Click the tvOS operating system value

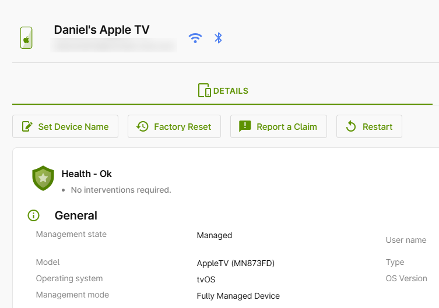(x=206, y=279)
